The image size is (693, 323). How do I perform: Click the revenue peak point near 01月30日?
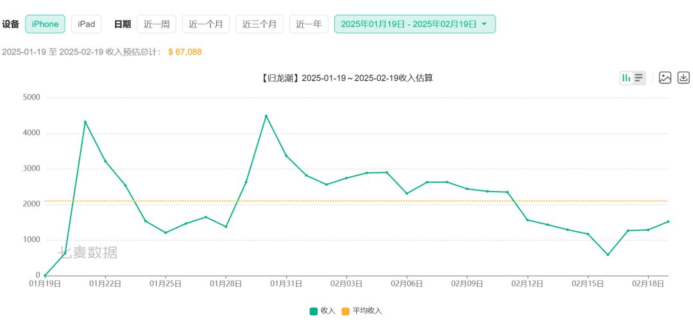point(266,116)
